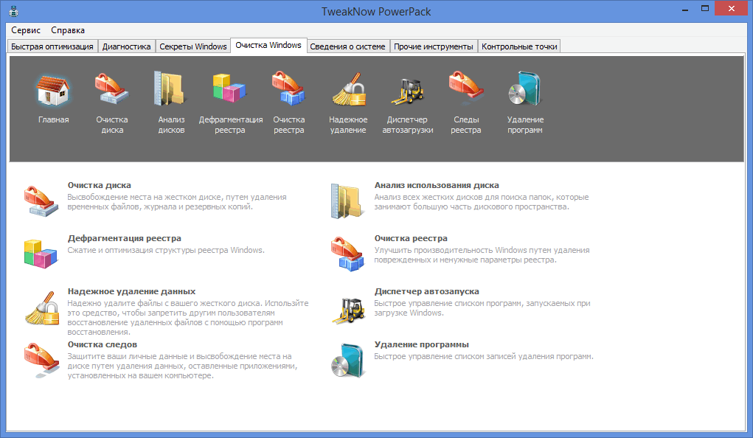
Task: Select the Очистка Windows tab
Action: click(x=268, y=45)
